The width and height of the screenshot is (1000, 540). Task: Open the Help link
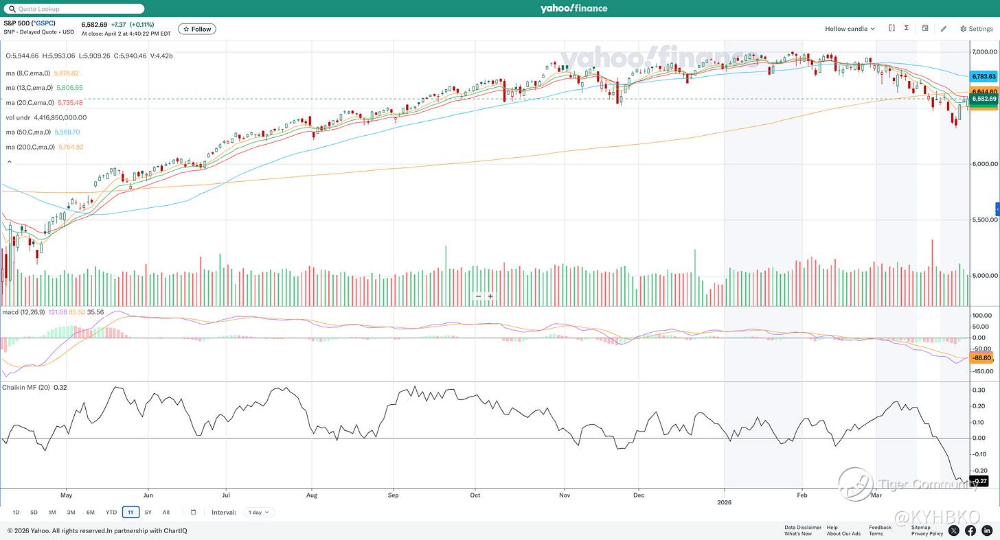pos(832,528)
